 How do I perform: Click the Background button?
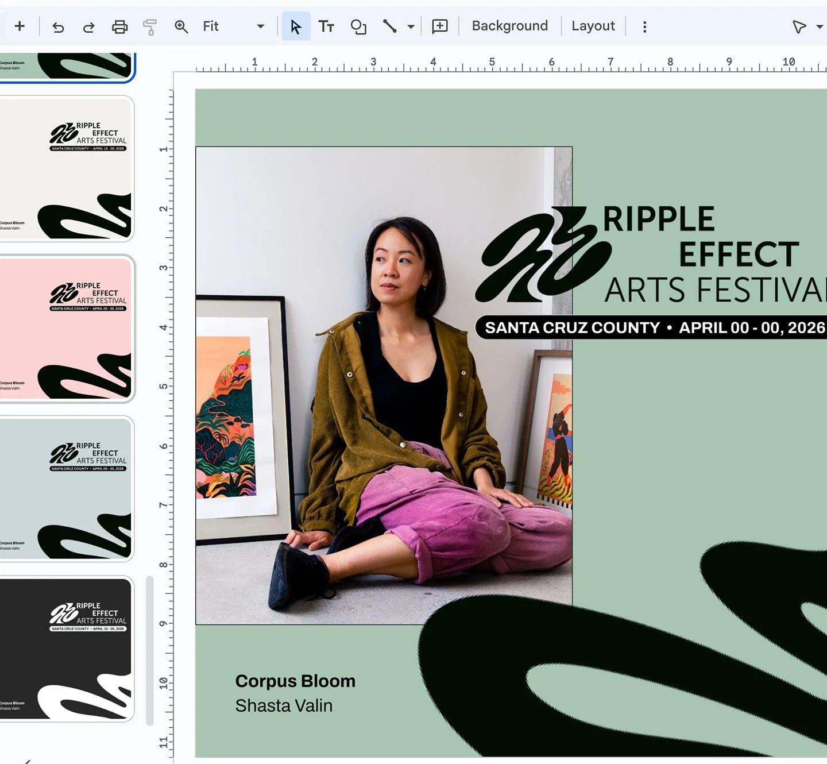pos(509,26)
